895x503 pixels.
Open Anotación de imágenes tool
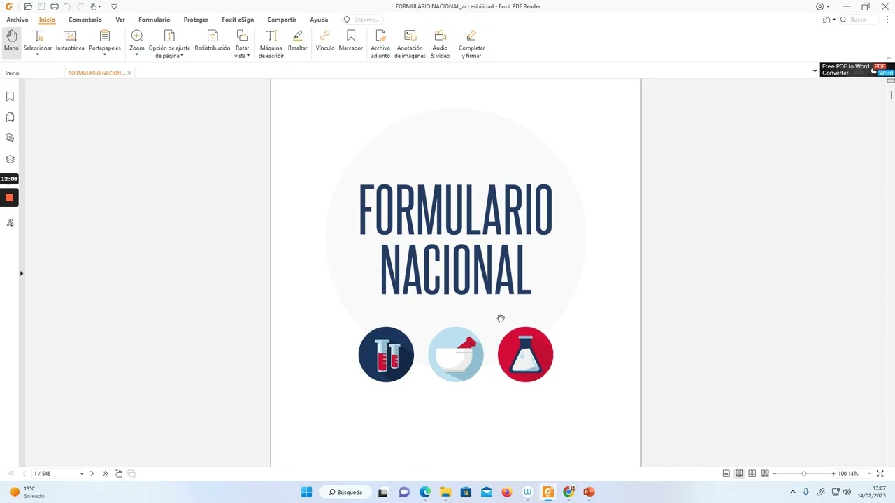point(410,44)
